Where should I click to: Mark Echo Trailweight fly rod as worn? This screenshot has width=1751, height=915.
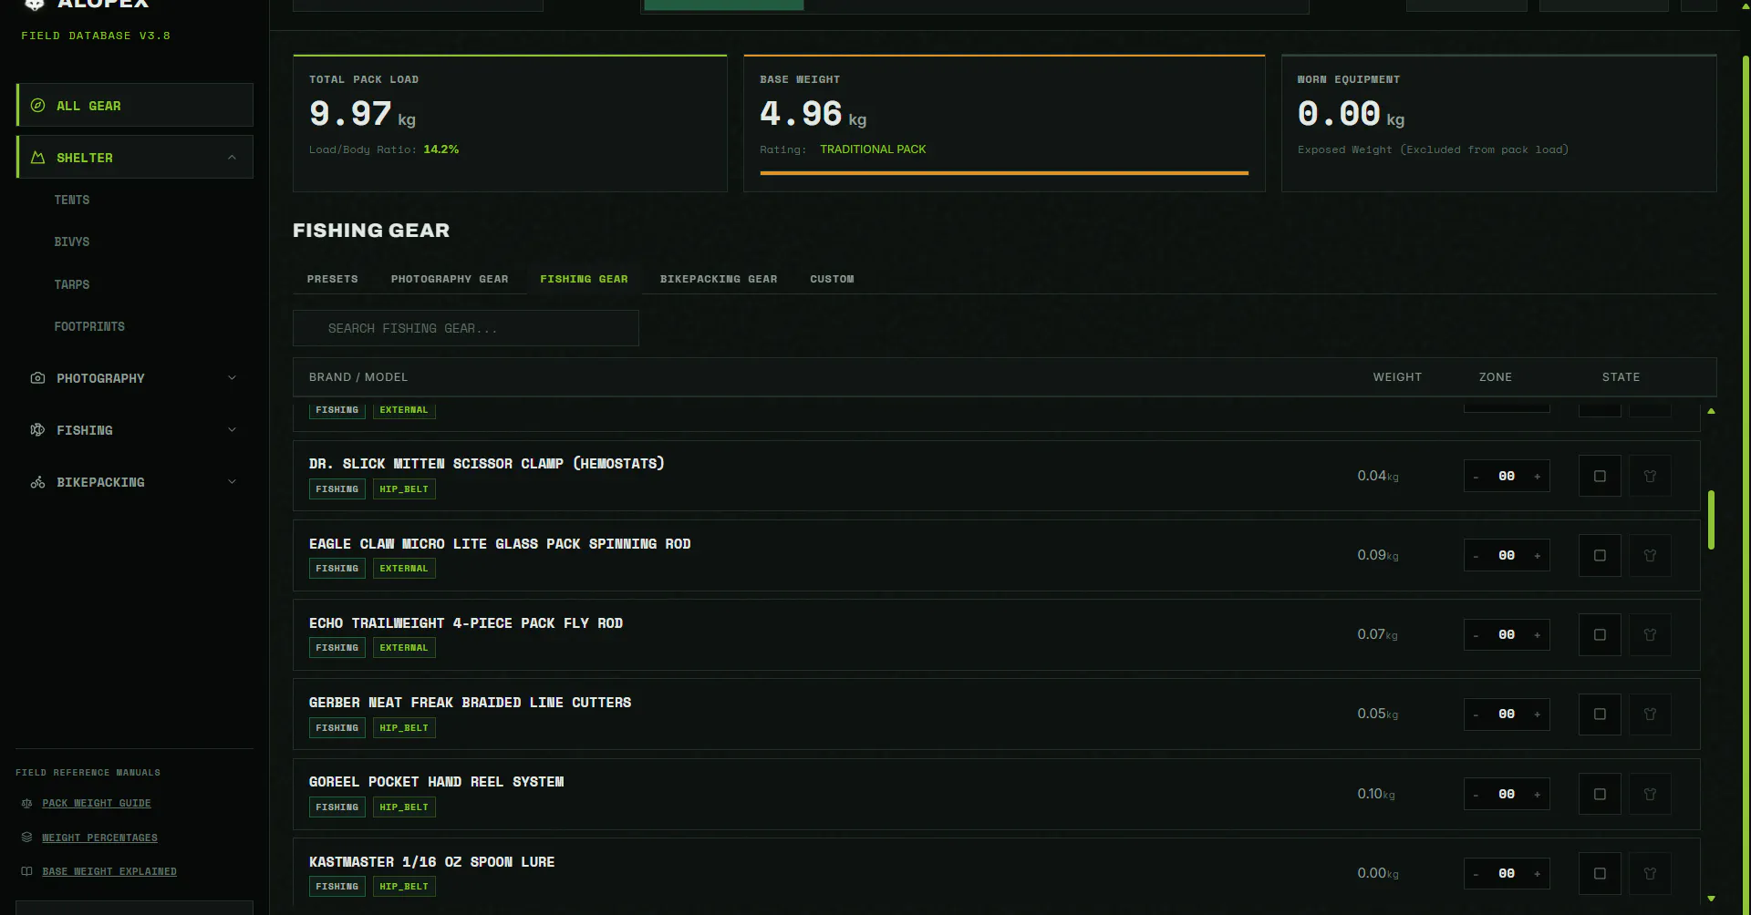[x=1650, y=634]
